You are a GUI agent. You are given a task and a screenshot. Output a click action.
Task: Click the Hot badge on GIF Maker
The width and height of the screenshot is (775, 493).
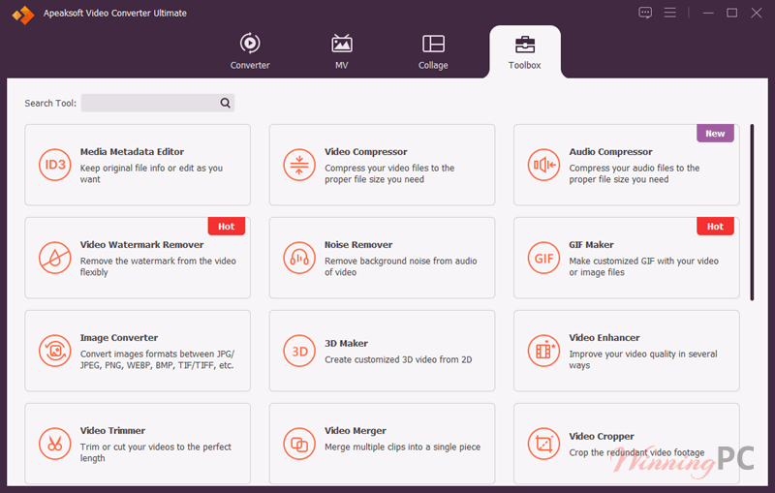point(715,227)
